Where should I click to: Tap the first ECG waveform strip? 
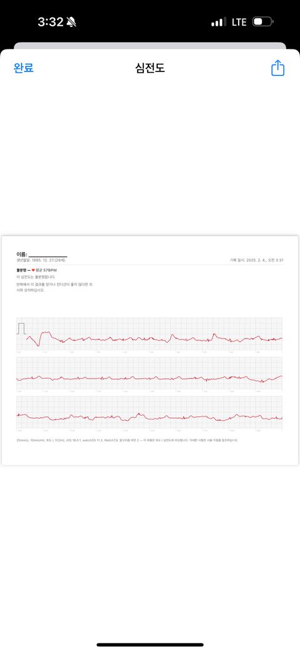(149, 334)
